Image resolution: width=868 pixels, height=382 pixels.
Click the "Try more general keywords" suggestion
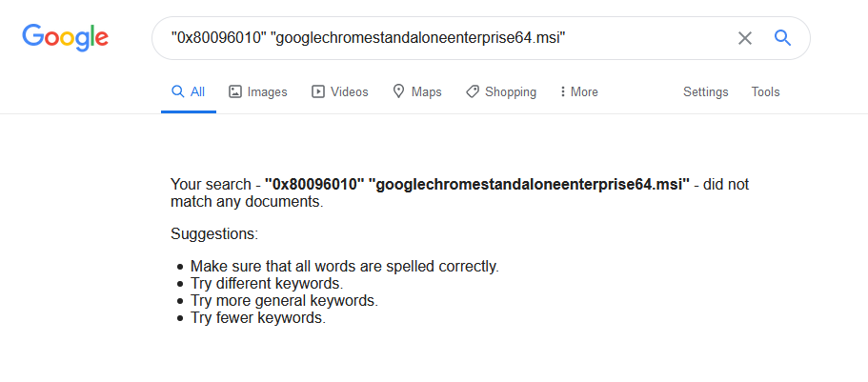pyautogui.click(x=284, y=301)
